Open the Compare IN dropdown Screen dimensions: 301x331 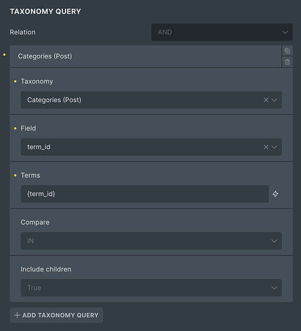[x=151, y=241]
